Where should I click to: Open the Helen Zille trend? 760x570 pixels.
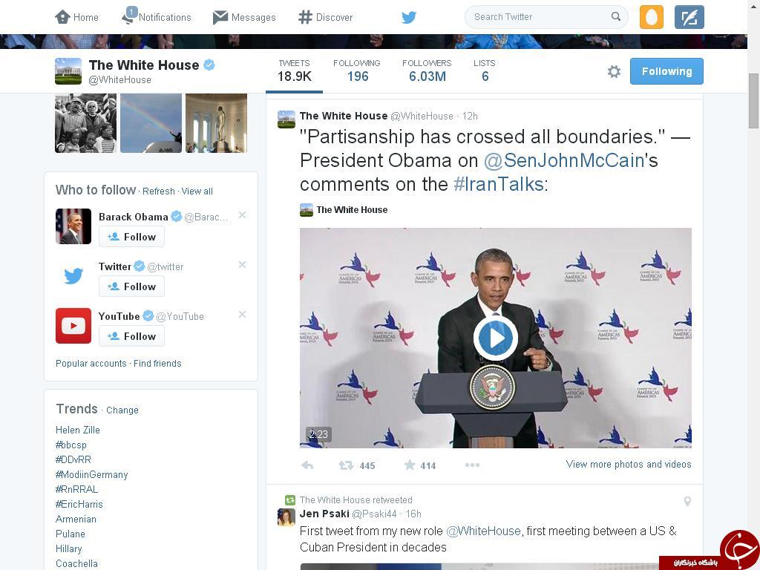[77, 430]
